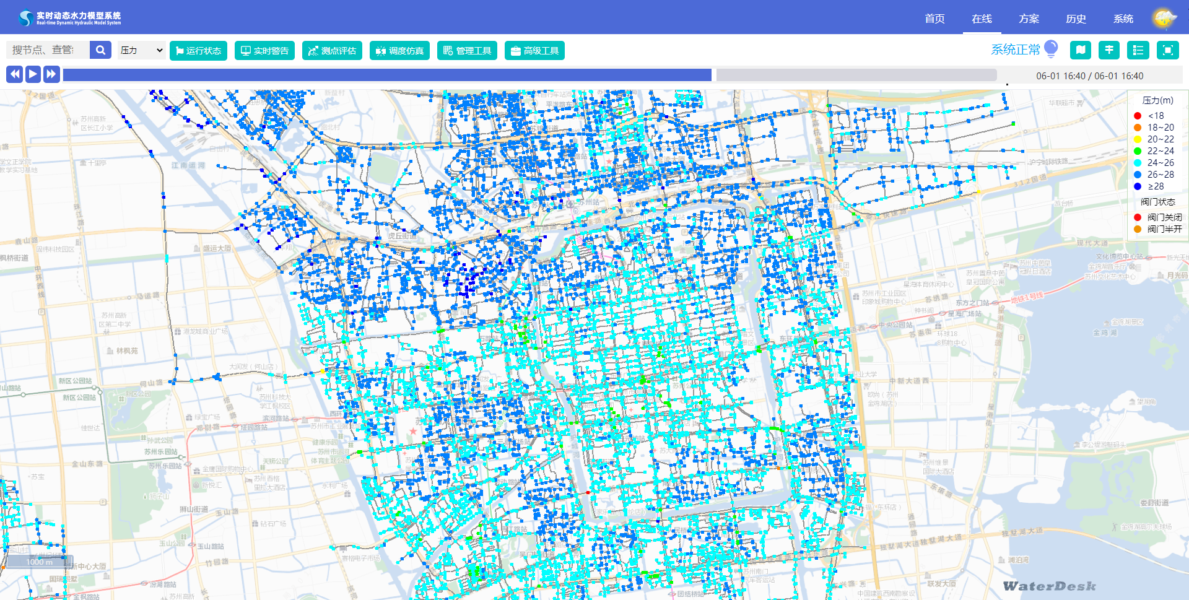Open the 压力 parameter dropdown

click(x=141, y=50)
